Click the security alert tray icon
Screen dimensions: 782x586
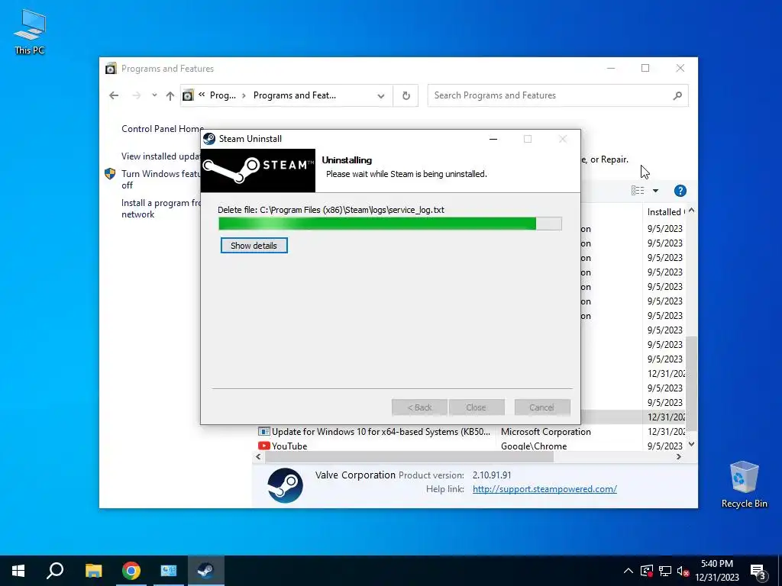coord(646,571)
